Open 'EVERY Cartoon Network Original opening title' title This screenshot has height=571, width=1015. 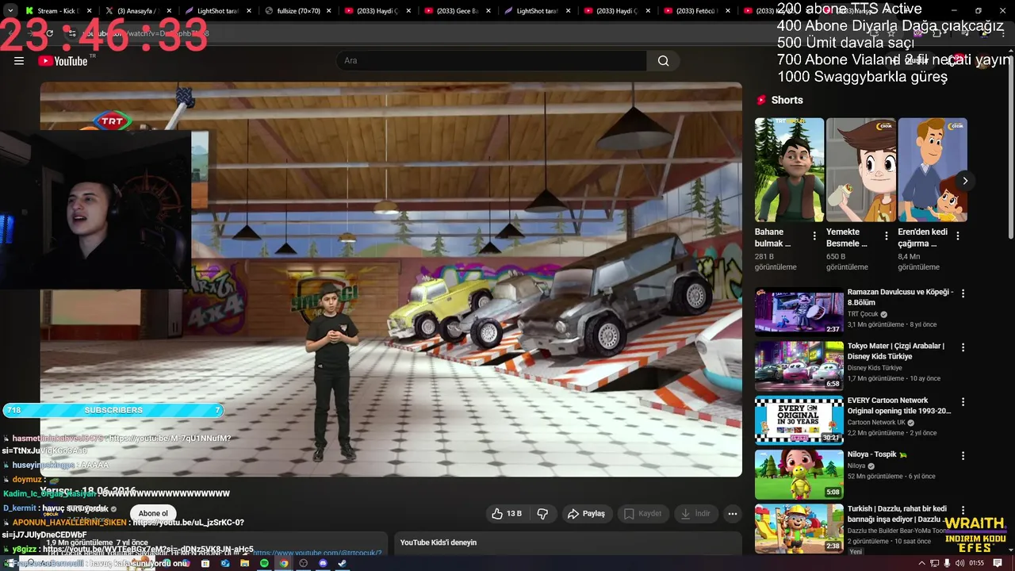898,405
